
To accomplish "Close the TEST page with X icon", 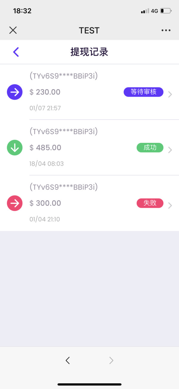I will click(13, 30).
